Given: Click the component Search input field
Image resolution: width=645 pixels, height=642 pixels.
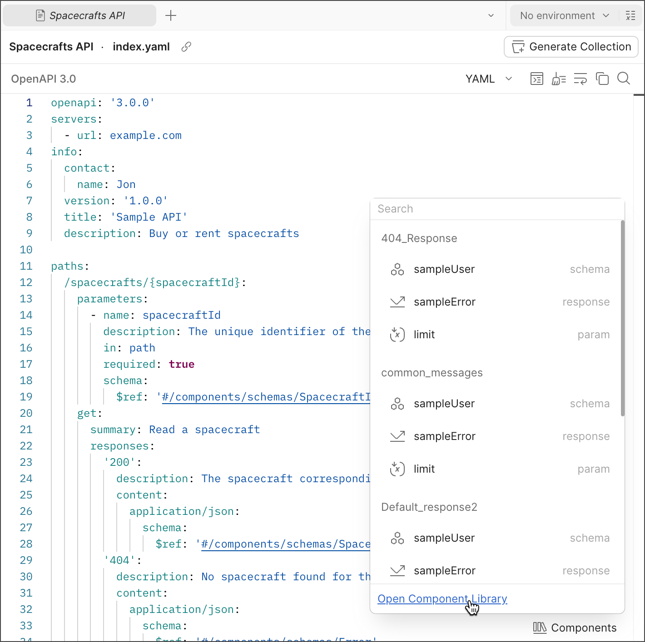Looking at the screenshot, I should click(x=497, y=209).
